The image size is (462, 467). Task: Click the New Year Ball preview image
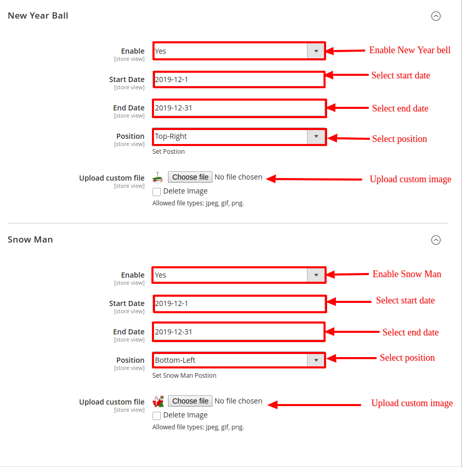click(x=158, y=178)
